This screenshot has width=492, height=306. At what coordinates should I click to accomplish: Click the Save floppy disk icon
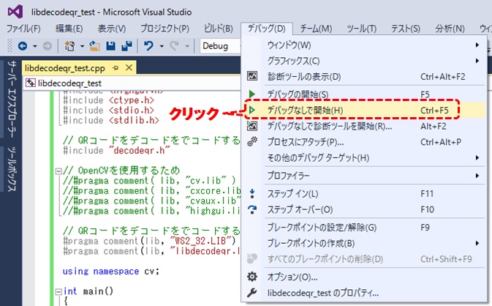click(x=109, y=45)
